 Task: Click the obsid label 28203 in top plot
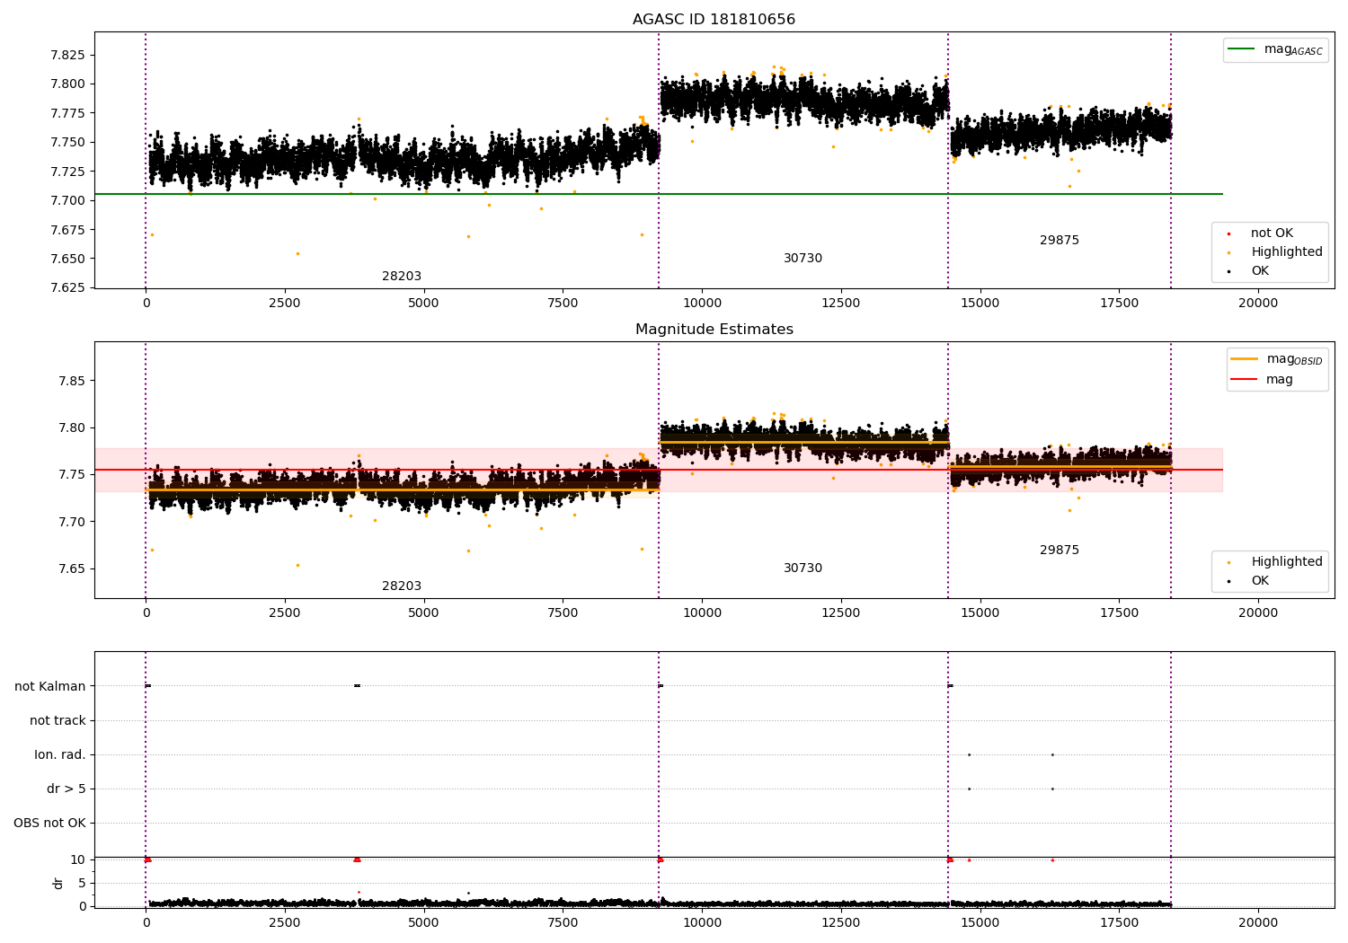coord(402,276)
